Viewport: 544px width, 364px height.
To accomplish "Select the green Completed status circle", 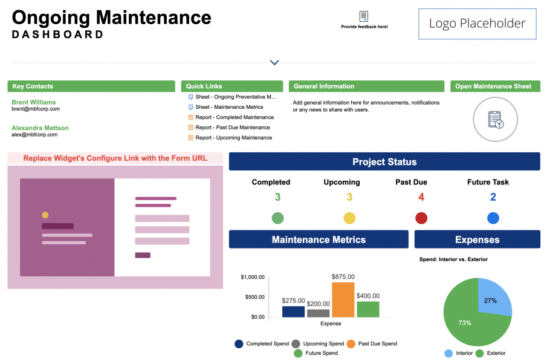I will pyautogui.click(x=277, y=218).
